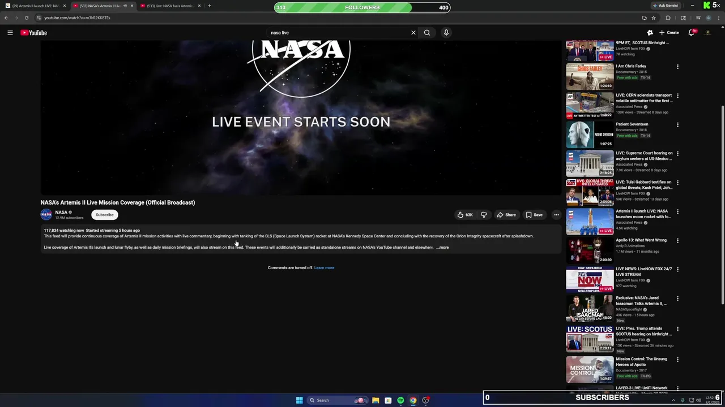Launch Spotify from the taskbar

(x=400, y=400)
